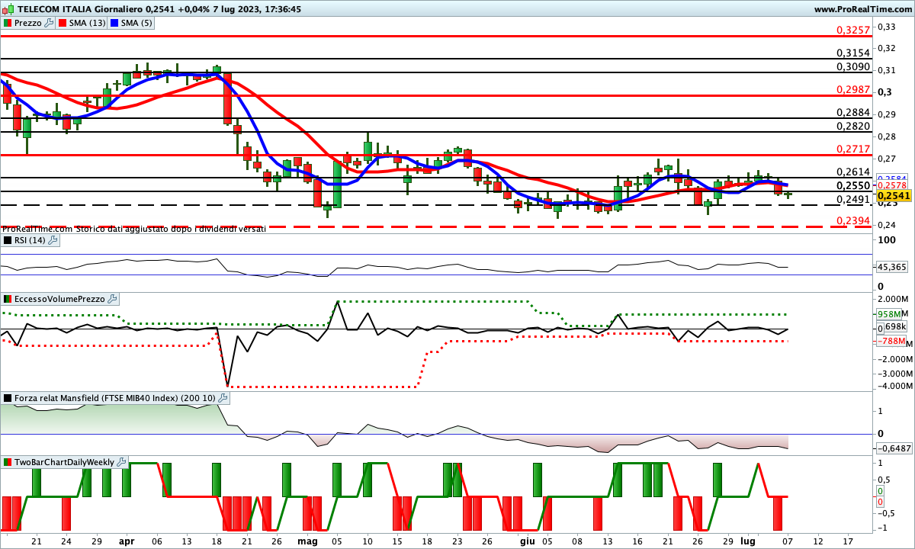The height and width of the screenshot is (549, 915).
Task: Click the red SMA (13) color swatch
Action: pos(63,23)
